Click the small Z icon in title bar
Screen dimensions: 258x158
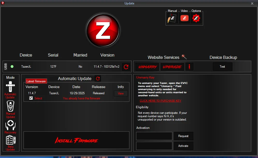pyautogui.click(x=3, y=3)
